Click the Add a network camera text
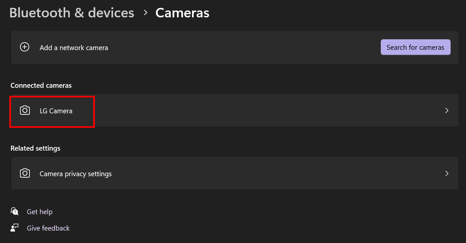 (x=74, y=48)
